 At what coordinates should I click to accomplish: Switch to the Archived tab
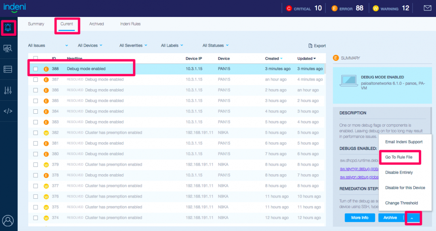coord(96,24)
